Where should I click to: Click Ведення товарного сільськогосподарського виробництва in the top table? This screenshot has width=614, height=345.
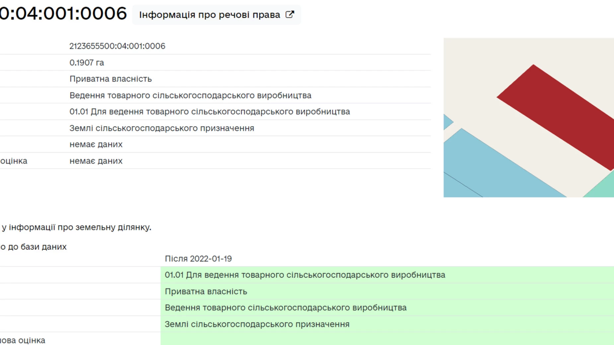coord(190,96)
